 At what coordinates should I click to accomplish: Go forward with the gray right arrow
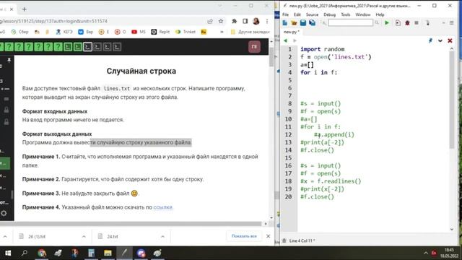pyautogui.click(x=295, y=40)
